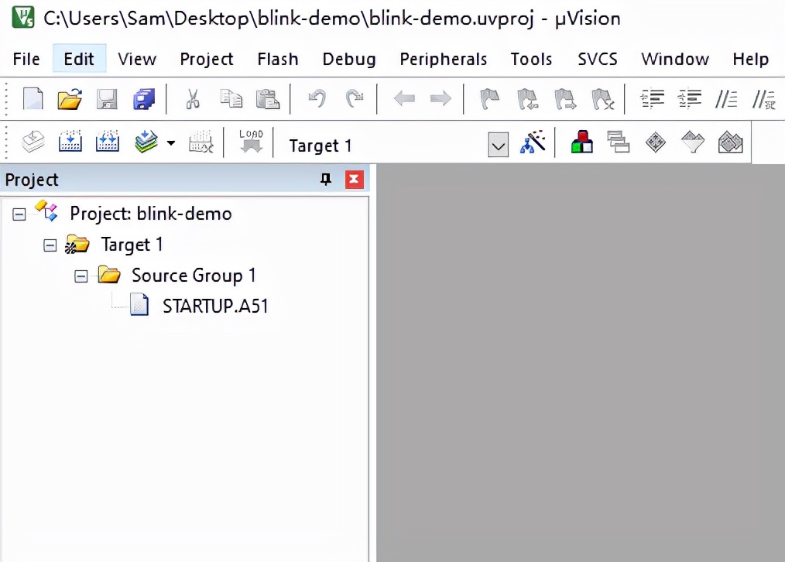
Task: Open the Tools menu
Action: (x=531, y=59)
